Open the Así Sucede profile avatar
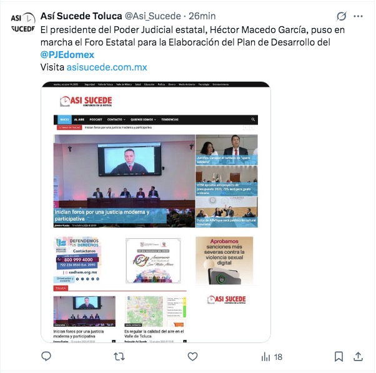This screenshot has height=373, width=376. pos(23,22)
